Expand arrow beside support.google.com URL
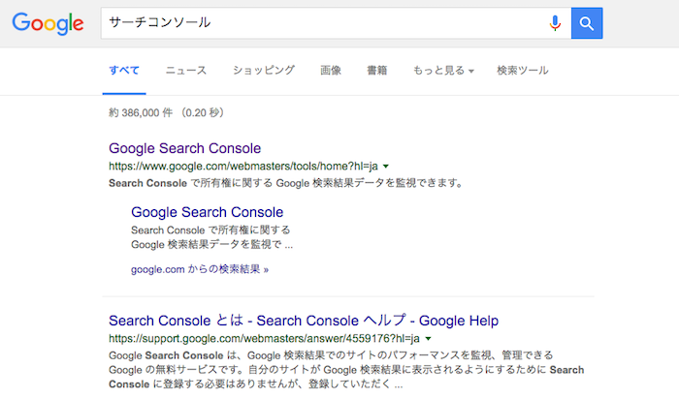This screenshot has height=399, width=679. (428, 339)
